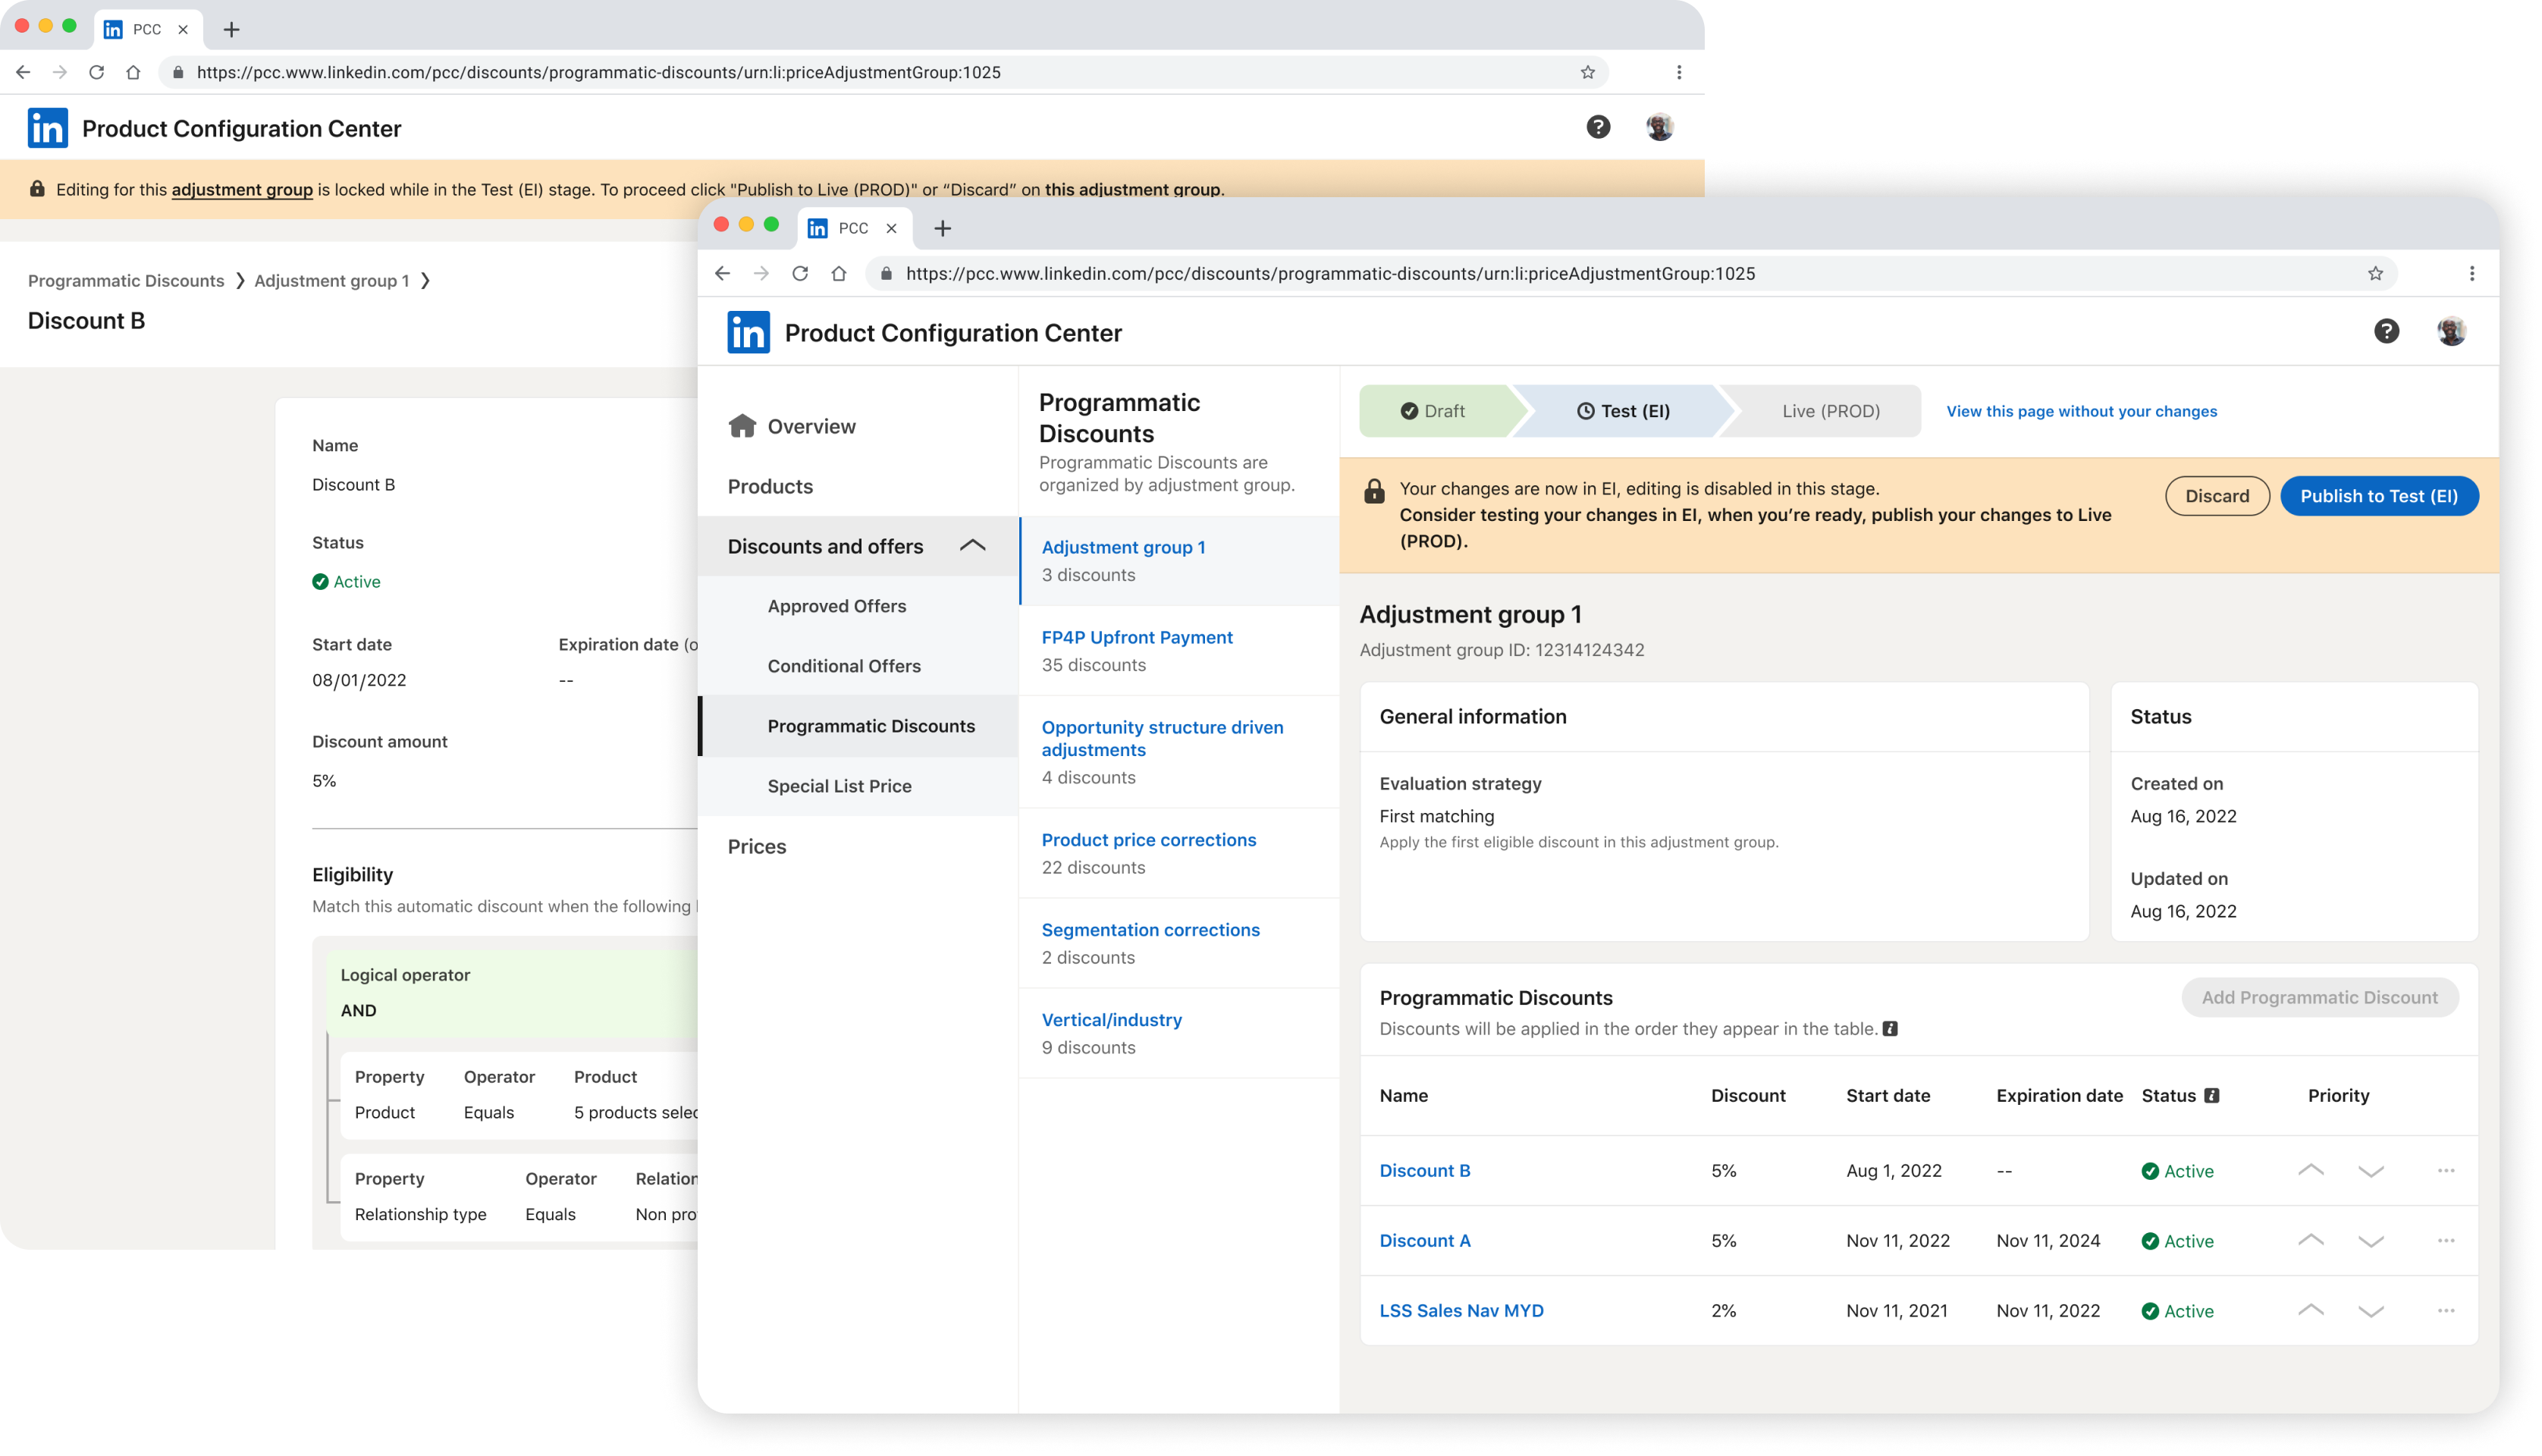Open browser three-dot menu in front window
This screenshot has width=2542, height=1456.
pos(2472,274)
